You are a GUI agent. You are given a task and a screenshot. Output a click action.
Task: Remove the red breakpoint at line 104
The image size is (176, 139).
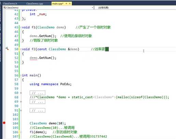pos(4,123)
